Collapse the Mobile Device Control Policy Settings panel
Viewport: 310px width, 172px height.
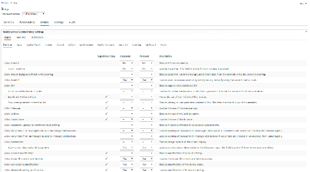pos(306,32)
